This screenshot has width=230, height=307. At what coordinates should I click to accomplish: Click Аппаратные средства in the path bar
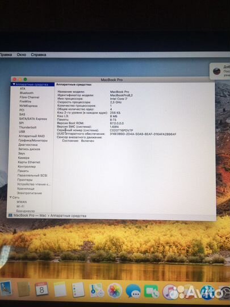[x=68, y=216]
